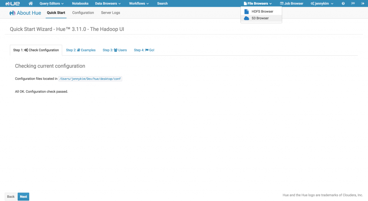The width and height of the screenshot is (368, 201).
Task: Click the Cloudera trademark footer text
Action: coord(323,195)
